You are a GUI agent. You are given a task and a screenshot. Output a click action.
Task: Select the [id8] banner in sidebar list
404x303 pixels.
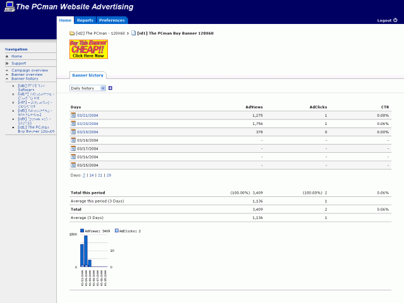pos(35,112)
